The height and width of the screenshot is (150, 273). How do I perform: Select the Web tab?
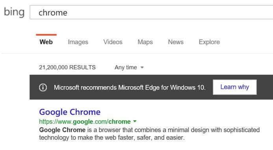46,42
